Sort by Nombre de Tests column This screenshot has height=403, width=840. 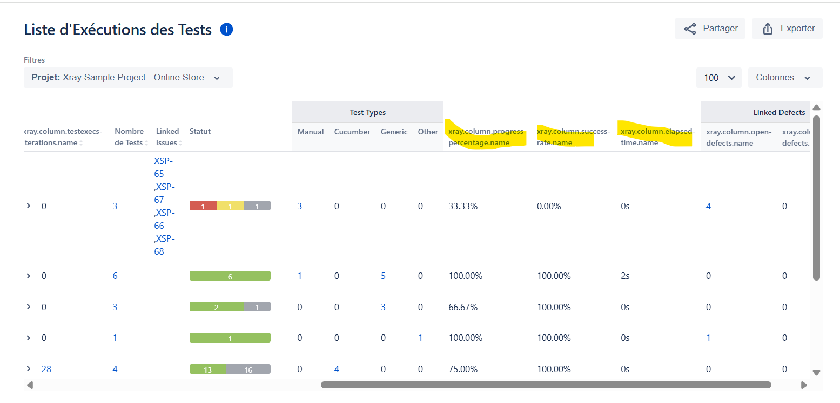point(130,137)
